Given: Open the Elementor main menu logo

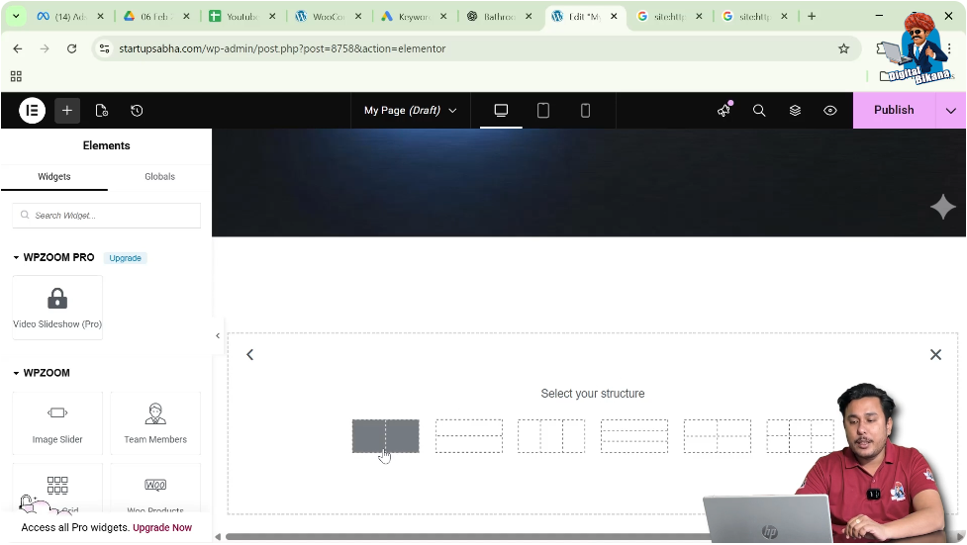Looking at the screenshot, I should click(x=32, y=111).
